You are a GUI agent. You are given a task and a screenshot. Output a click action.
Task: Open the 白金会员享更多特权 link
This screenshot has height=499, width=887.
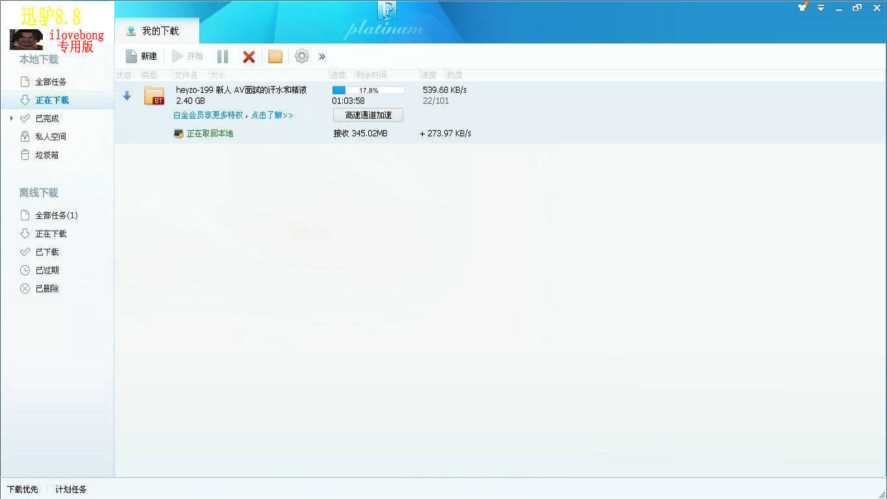tap(233, 115)
